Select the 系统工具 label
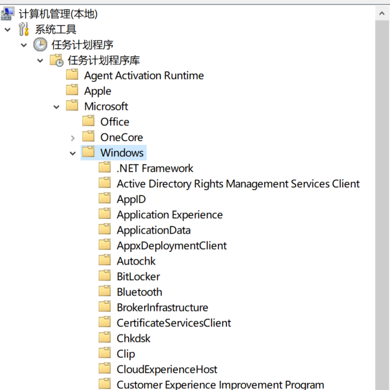390x390 pixels. 55,29
